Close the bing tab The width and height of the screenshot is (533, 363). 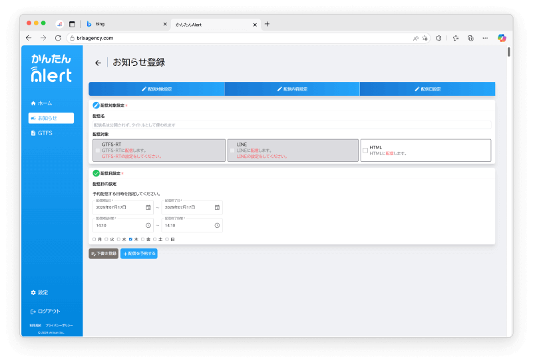click(x=165, y=24)
